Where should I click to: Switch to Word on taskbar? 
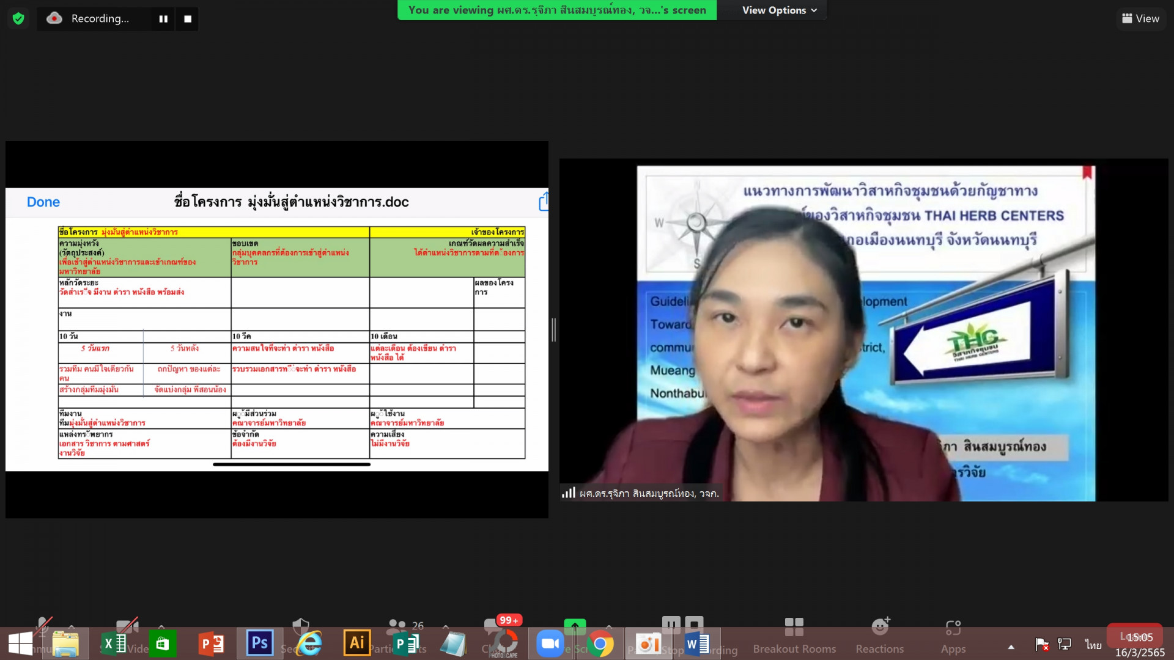pyautogui.click(x=696, y=644)
